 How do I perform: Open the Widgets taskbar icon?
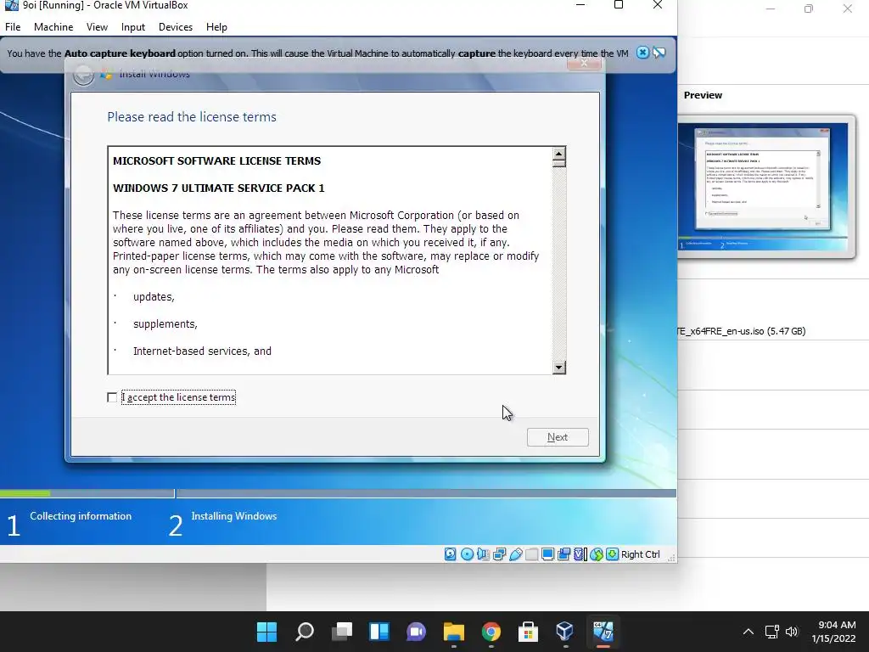click(x=379, y=632)
